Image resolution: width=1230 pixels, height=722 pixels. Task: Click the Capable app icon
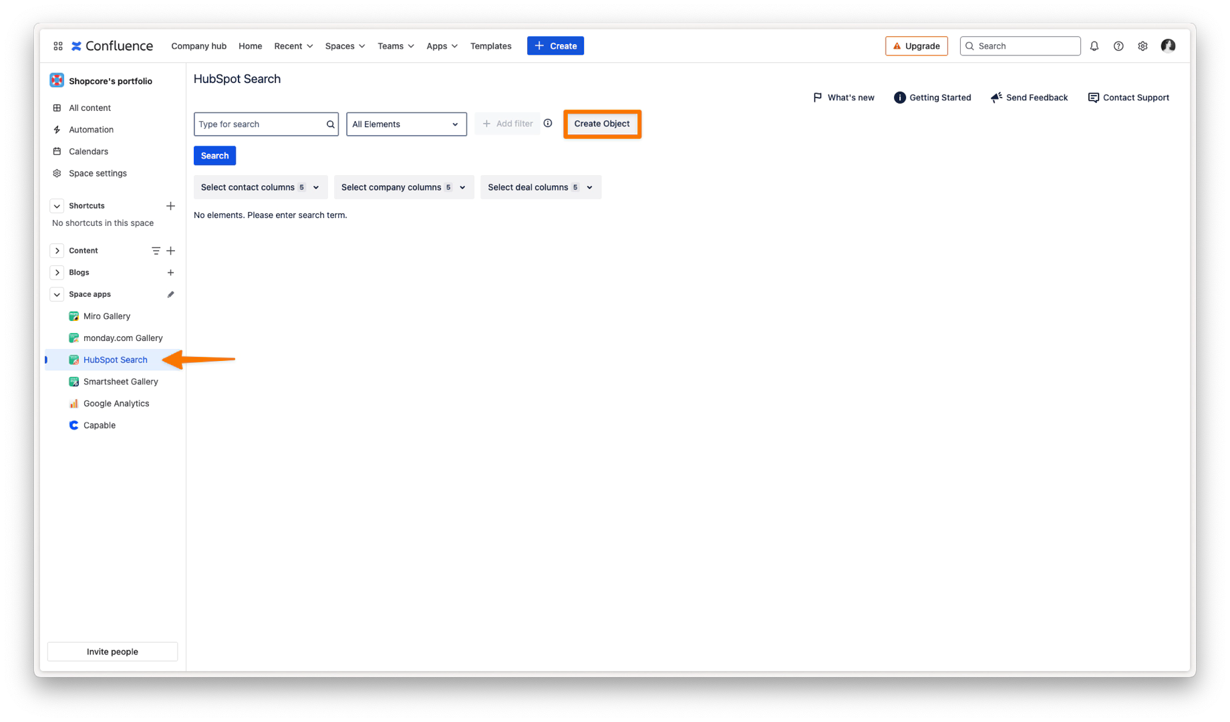tap(73, 425)
